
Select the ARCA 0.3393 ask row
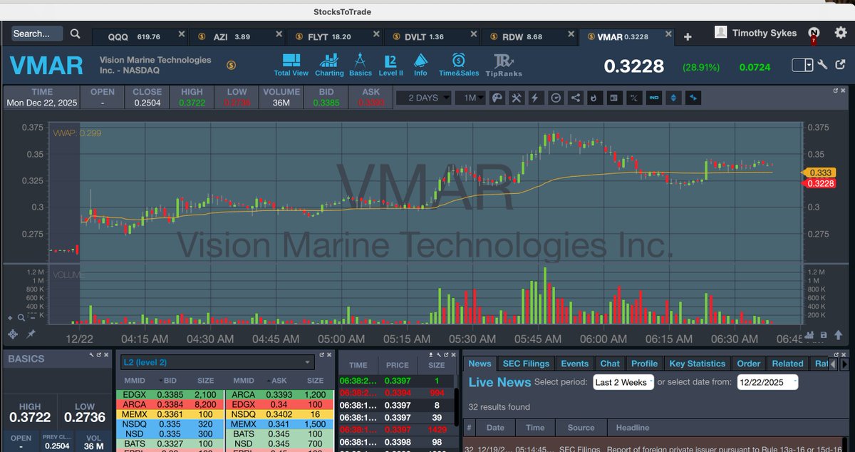(x=279, y=394)
